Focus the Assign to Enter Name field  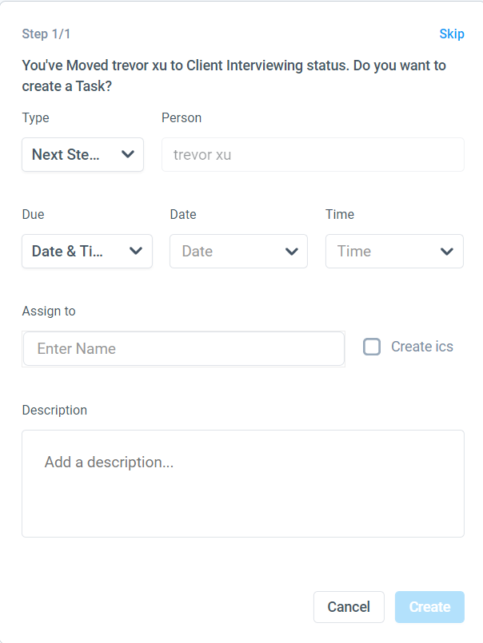(x=184, y=349)
